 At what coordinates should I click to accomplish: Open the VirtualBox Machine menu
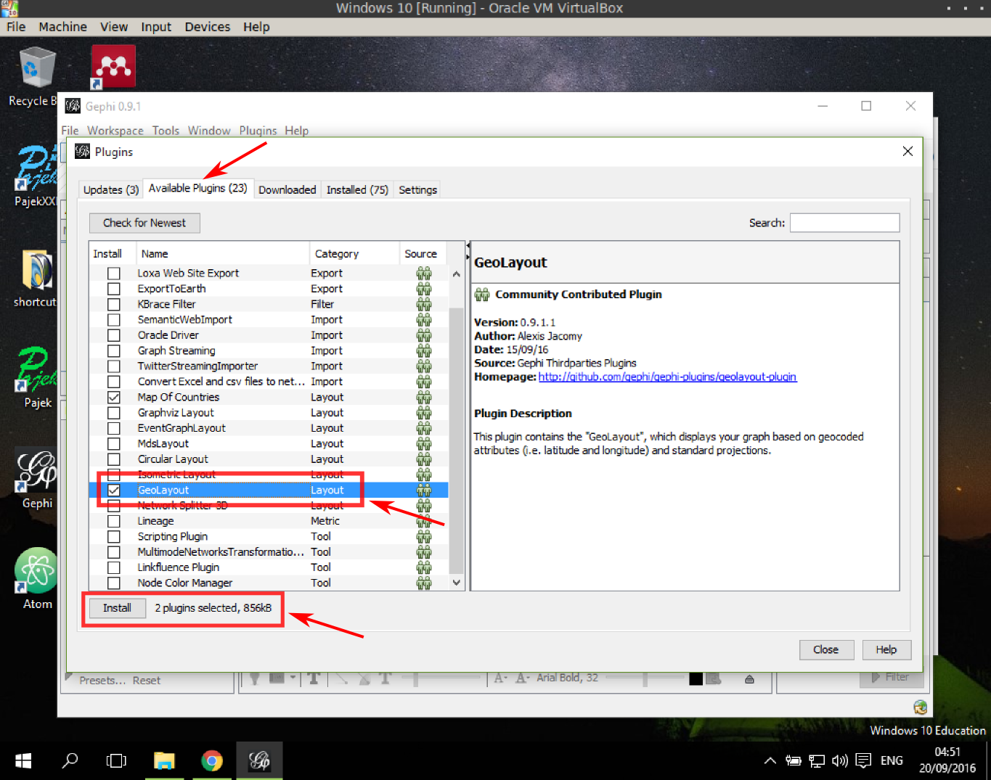pyautogui.click(x=63, y=27)
